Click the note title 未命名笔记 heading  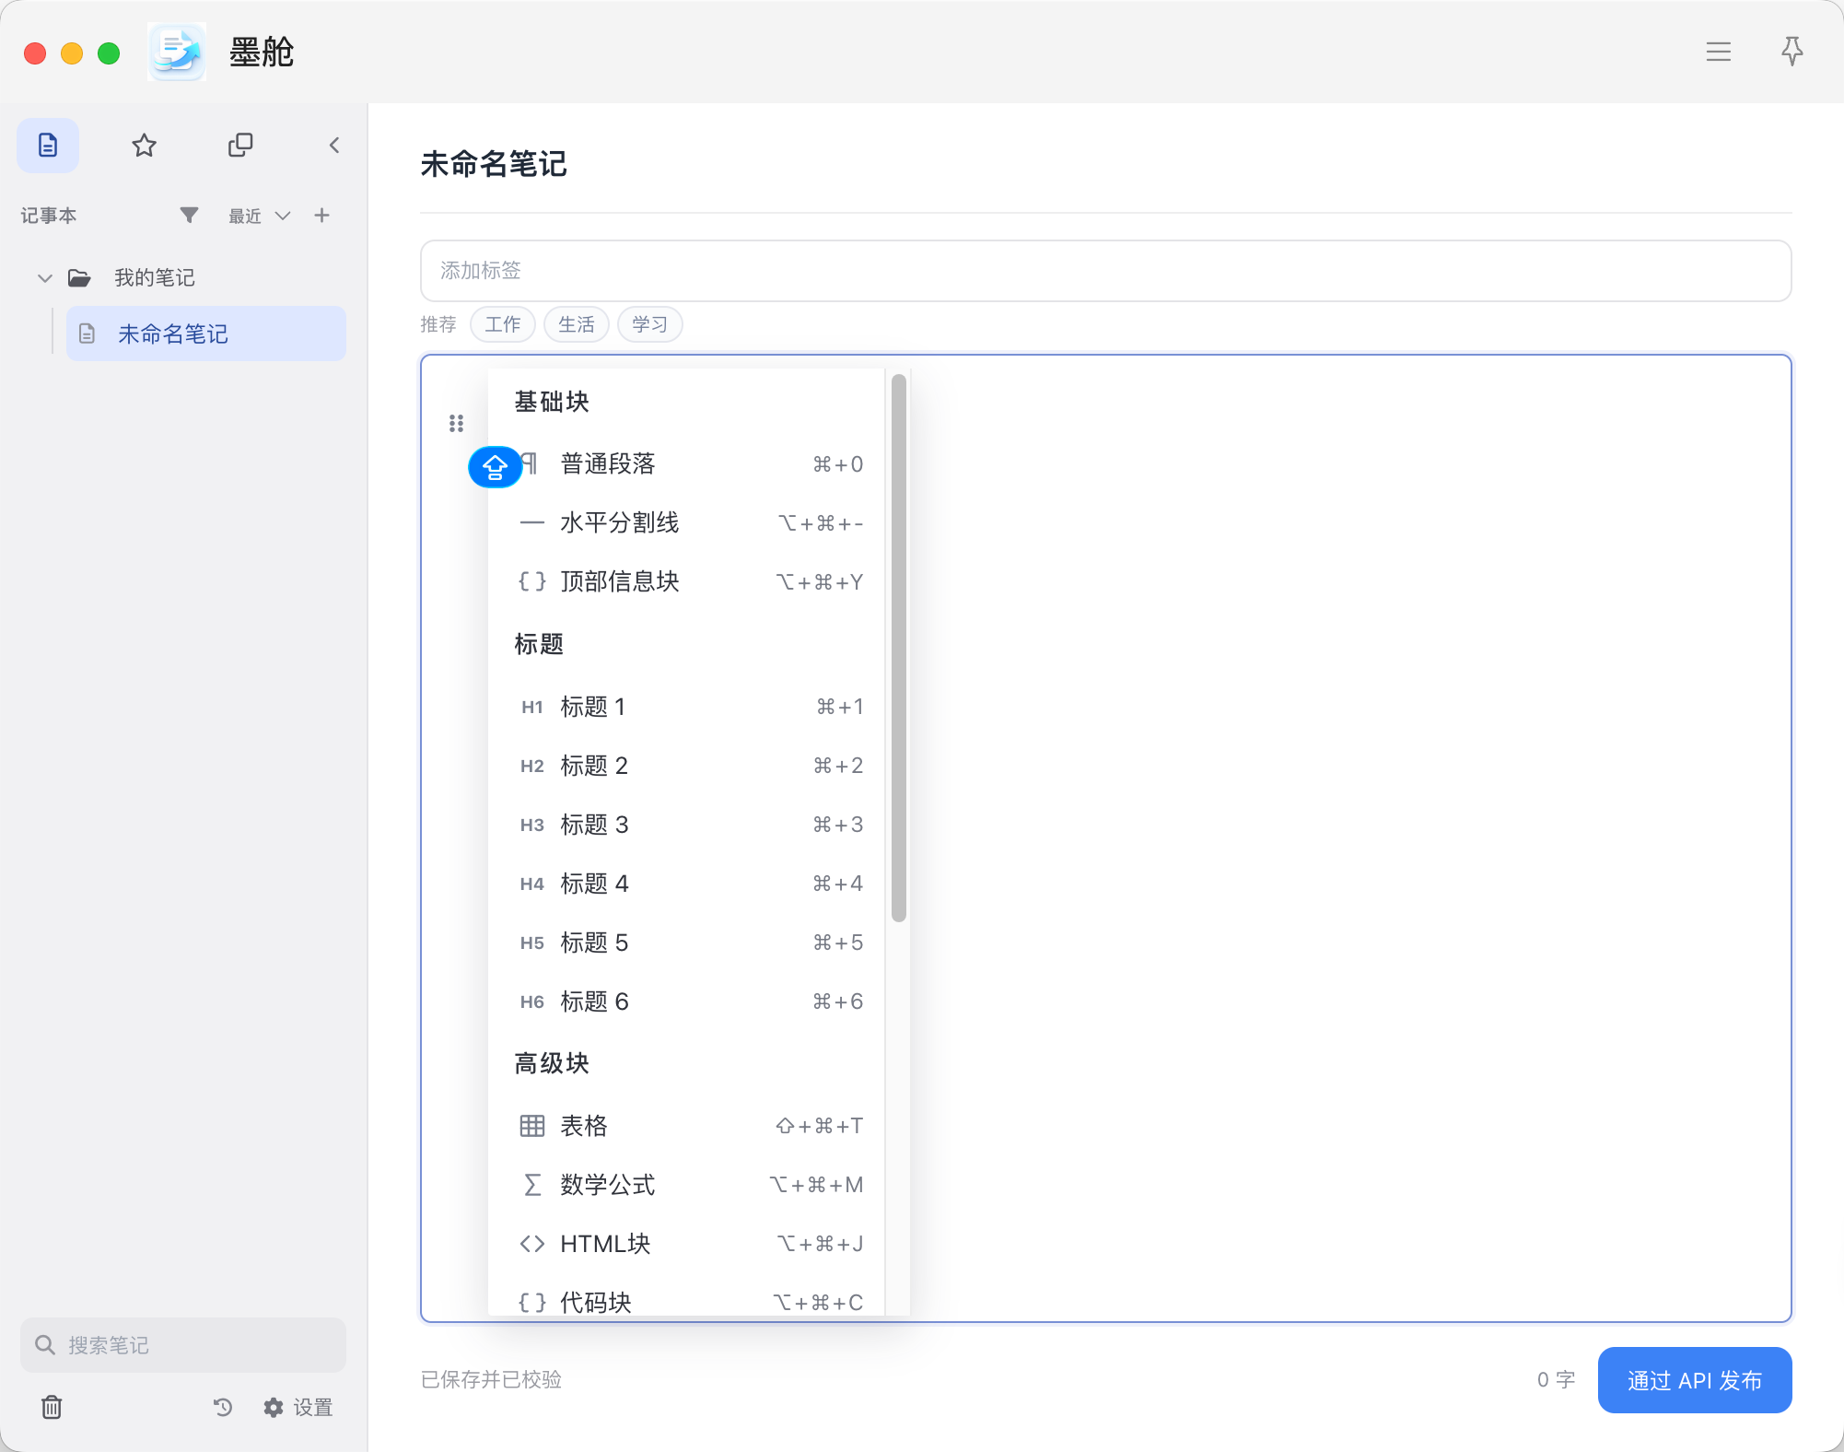pos(494,164)
